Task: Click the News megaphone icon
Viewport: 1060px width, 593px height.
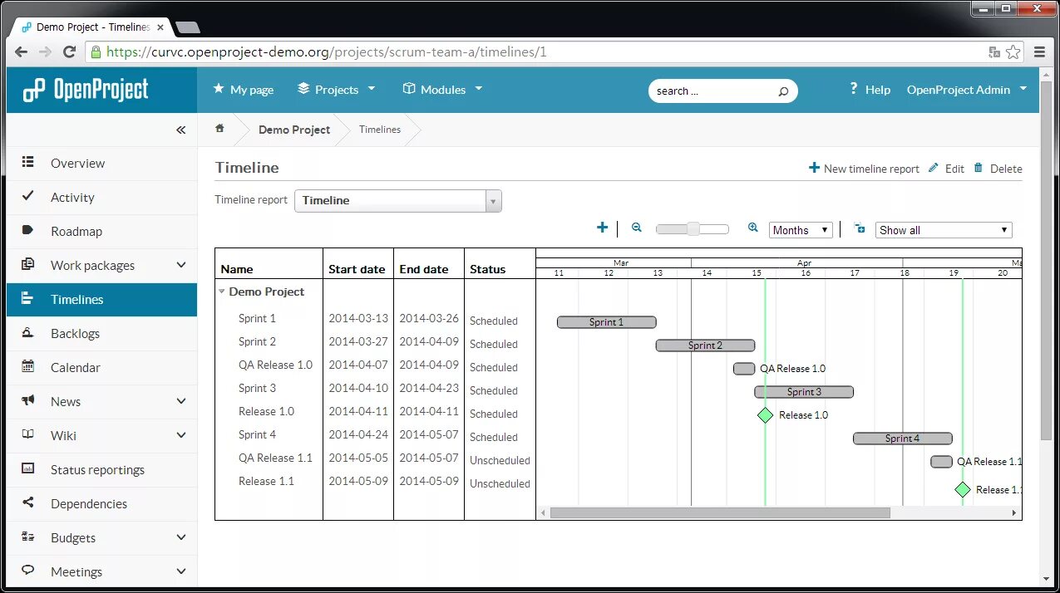Action: pyautogui.click(x=28, y=400)
